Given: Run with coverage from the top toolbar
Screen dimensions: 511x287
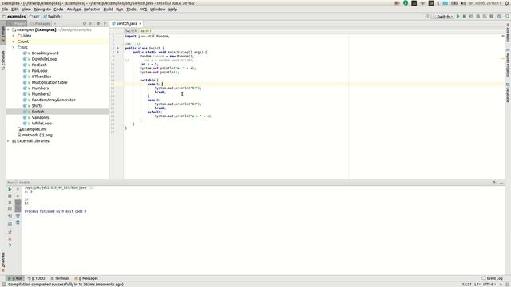Looking at the screenshot, I should [471, 16].
